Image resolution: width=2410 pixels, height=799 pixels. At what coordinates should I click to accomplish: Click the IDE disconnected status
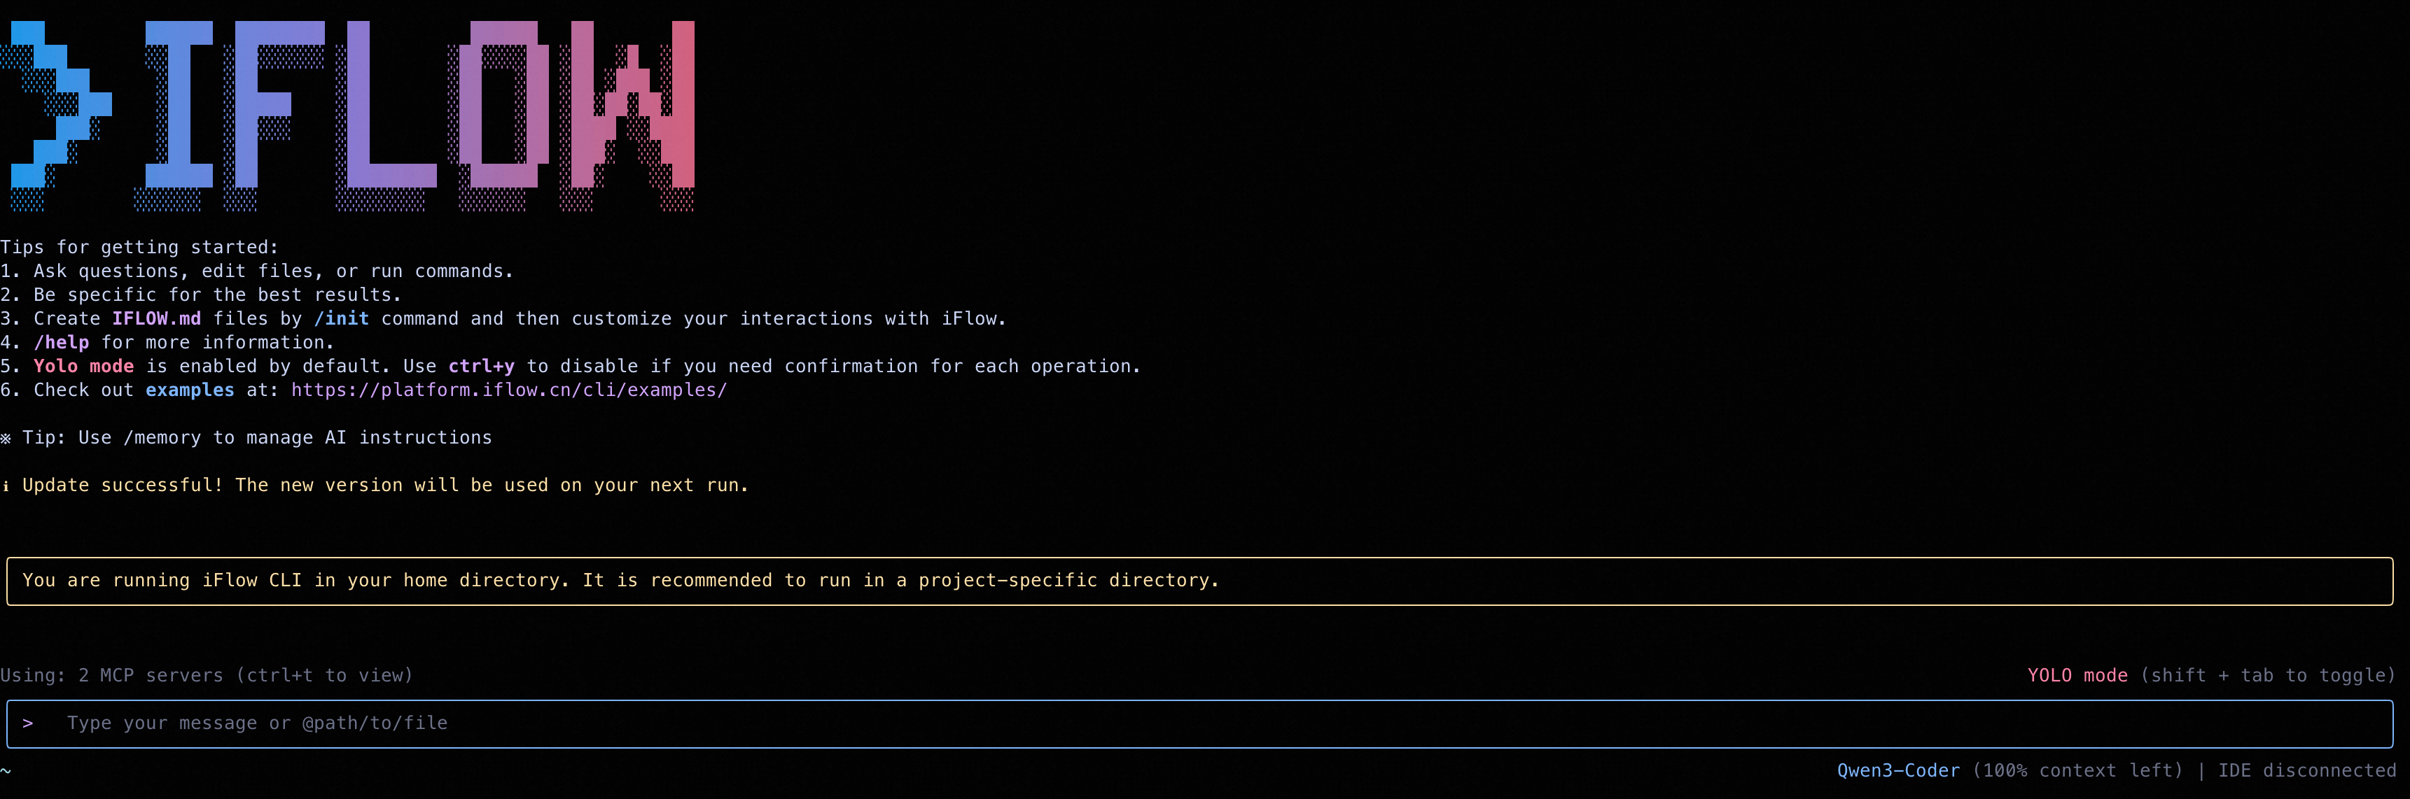2306,771
